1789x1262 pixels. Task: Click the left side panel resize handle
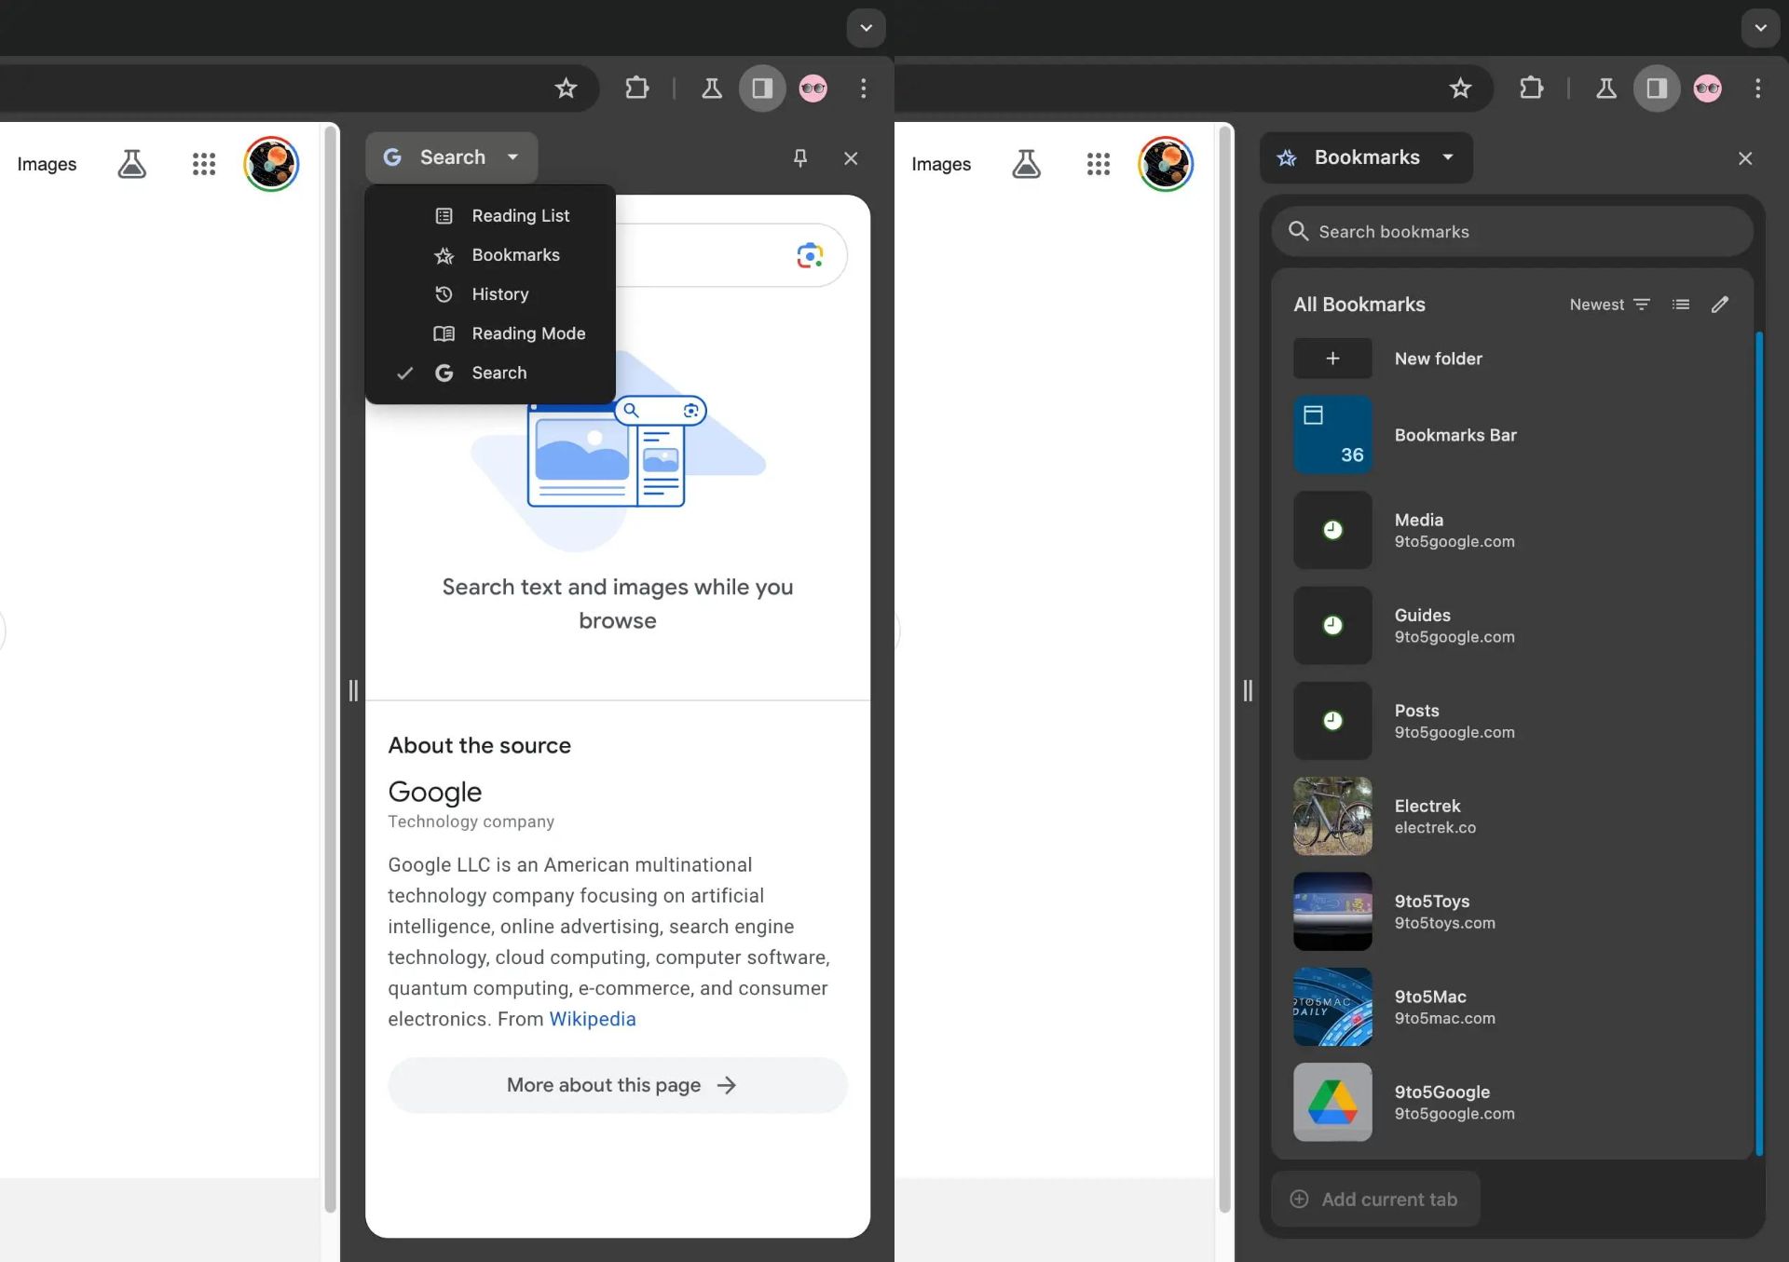pyautogui.click(x=353, y=690)
